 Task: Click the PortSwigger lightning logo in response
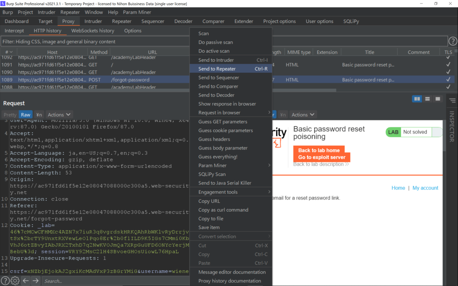(x=277, y=143)
